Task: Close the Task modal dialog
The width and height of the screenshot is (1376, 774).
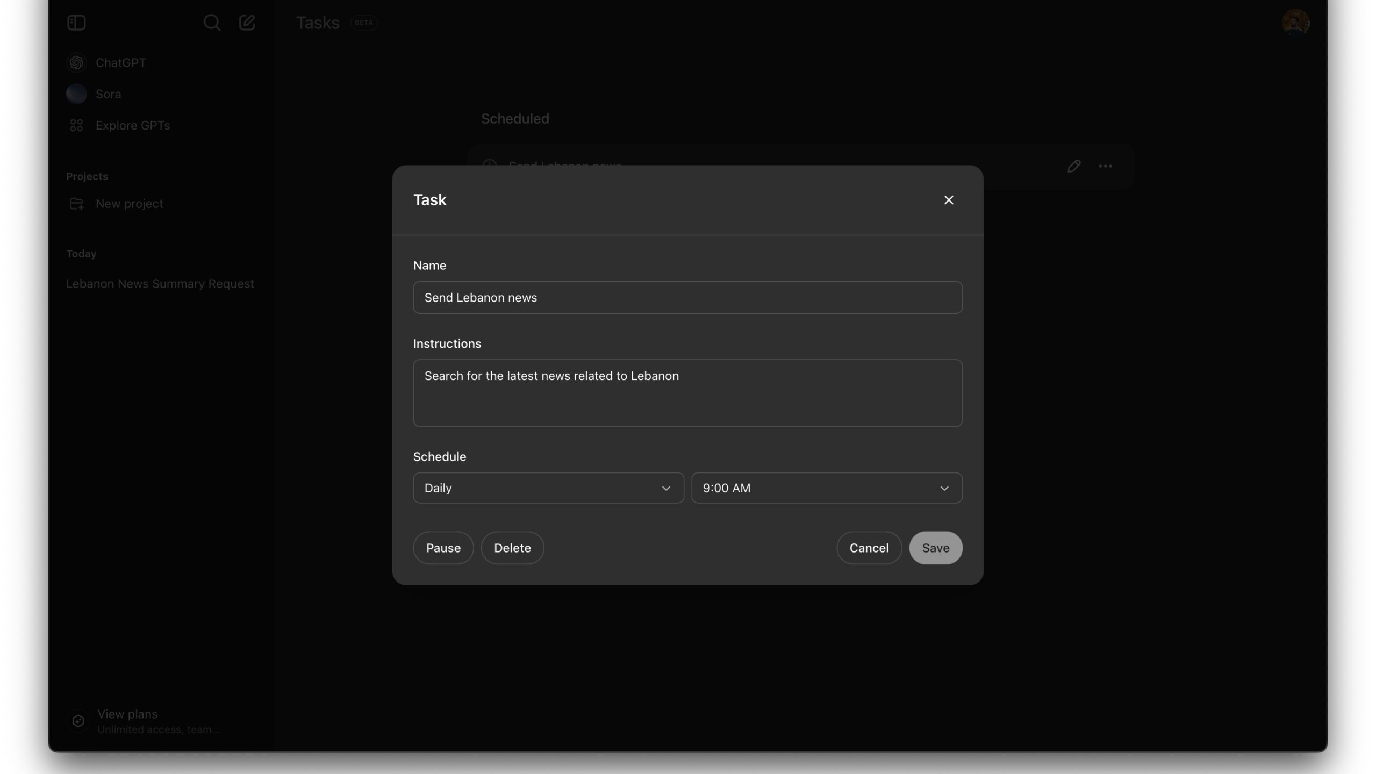Action: click(x=949, y=199)
